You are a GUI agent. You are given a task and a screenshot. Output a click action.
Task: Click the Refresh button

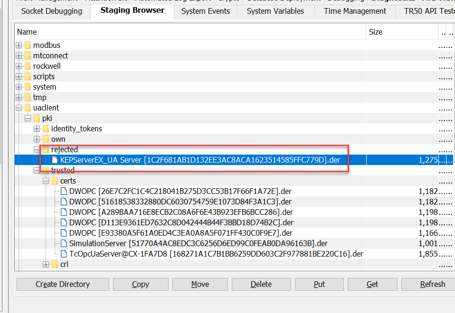click(432, 284)
